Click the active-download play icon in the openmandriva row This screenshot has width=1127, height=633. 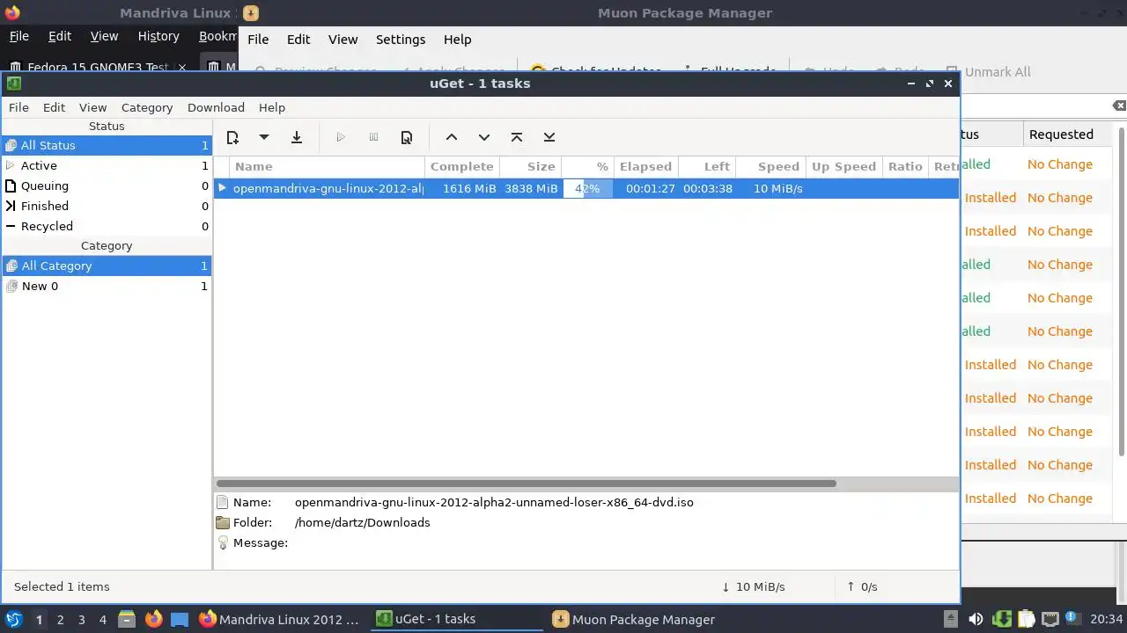click(223, 188)
